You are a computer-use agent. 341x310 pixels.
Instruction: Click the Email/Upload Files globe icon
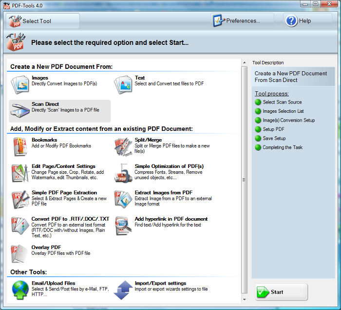[x=20, y=290]
